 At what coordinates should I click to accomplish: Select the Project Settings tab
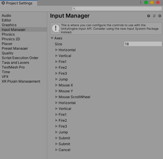tap(18, 3)
